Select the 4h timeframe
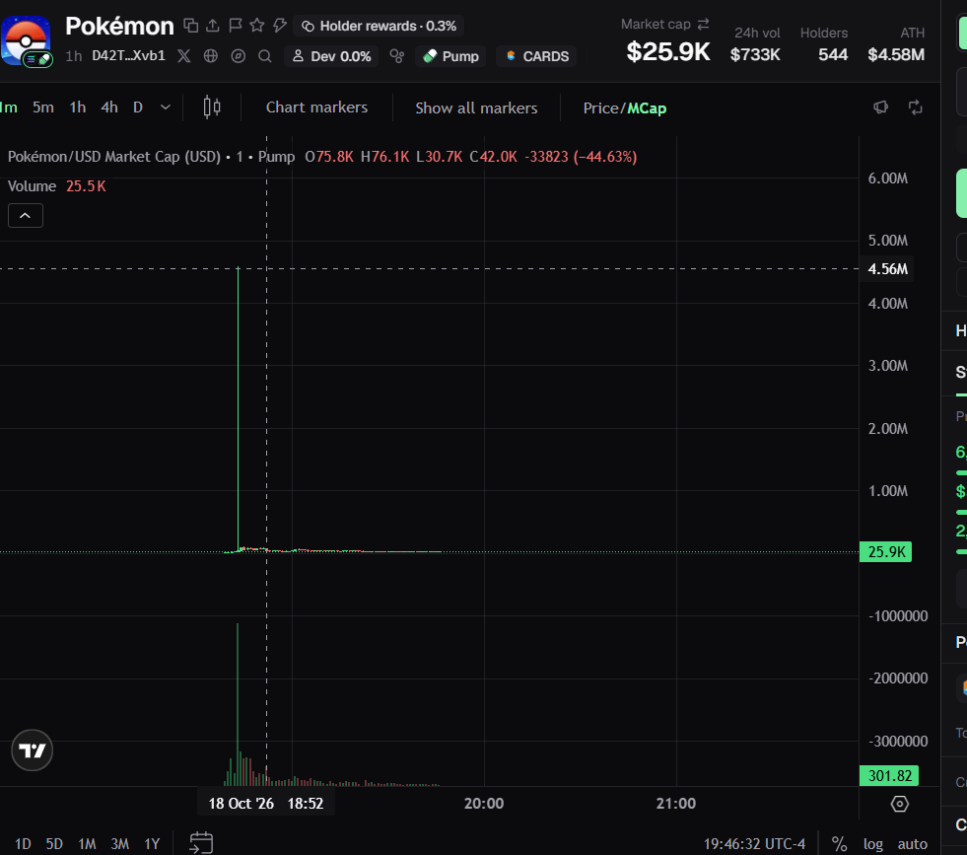 tap(109, 107)
